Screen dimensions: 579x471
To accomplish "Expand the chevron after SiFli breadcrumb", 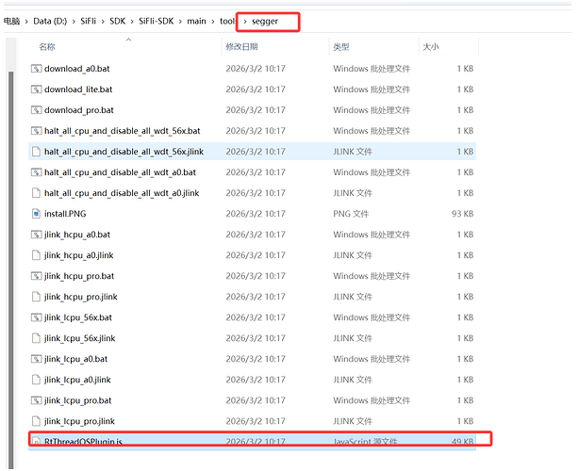I will (103, 22).
